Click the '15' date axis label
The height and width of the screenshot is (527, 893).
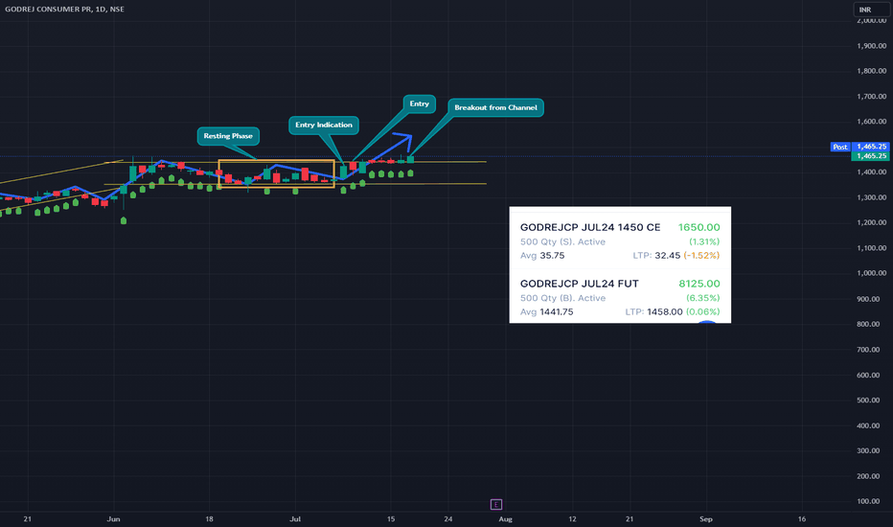pos(391,519)
